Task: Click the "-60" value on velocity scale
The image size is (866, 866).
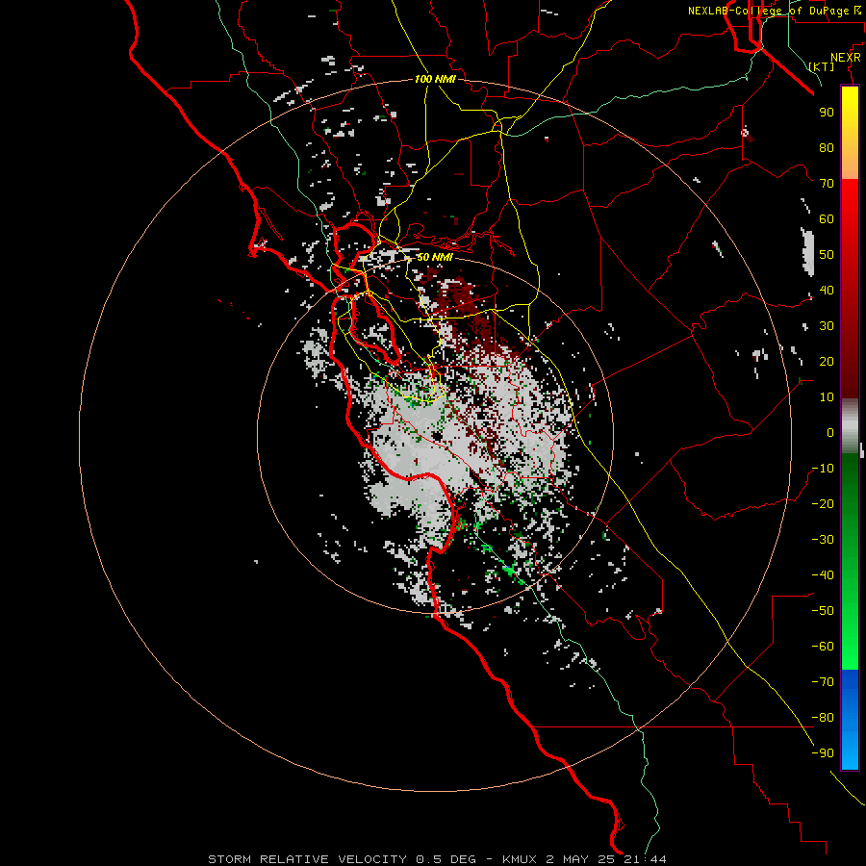Action: (x=823, y=647)
